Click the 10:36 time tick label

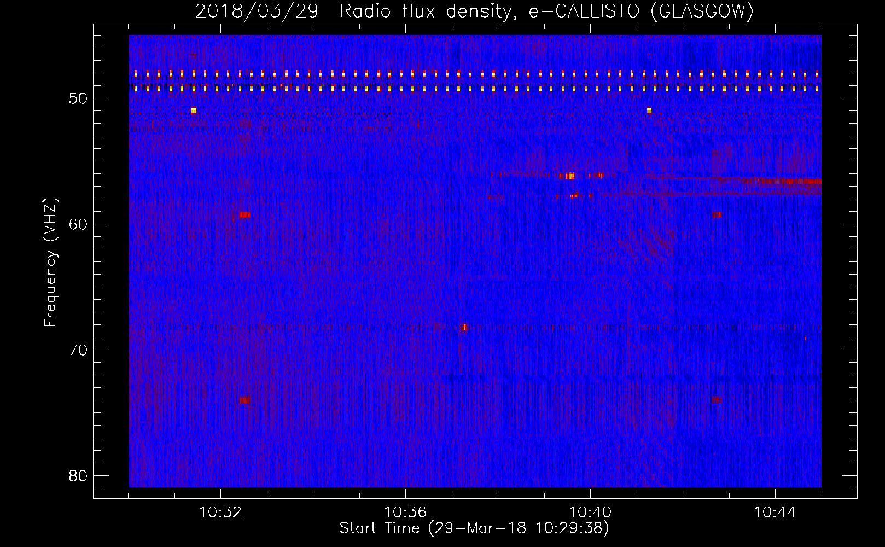tap(405, 513)
